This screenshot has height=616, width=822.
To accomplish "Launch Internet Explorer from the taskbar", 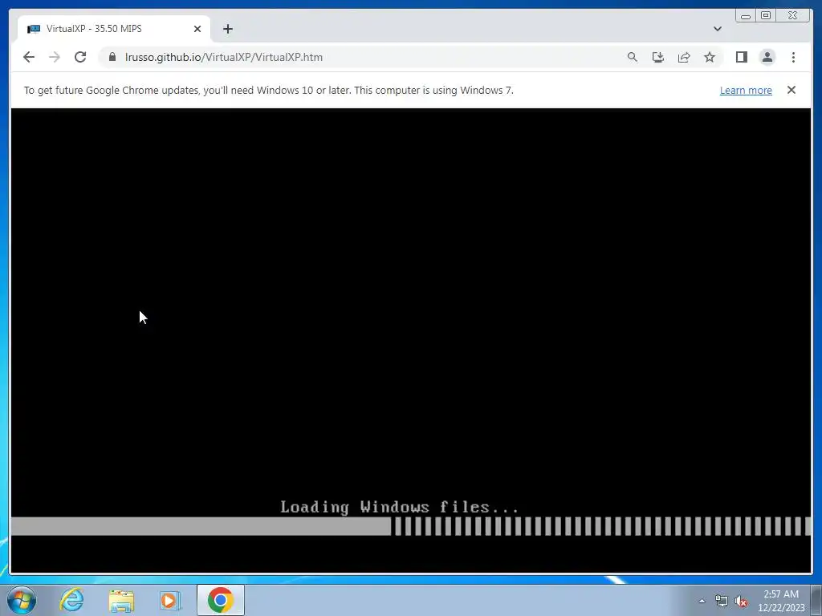I will point(71,600).
